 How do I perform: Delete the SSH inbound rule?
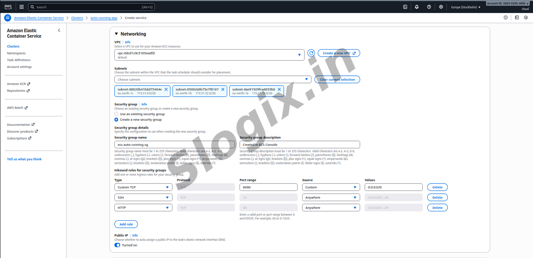point(437,197)
